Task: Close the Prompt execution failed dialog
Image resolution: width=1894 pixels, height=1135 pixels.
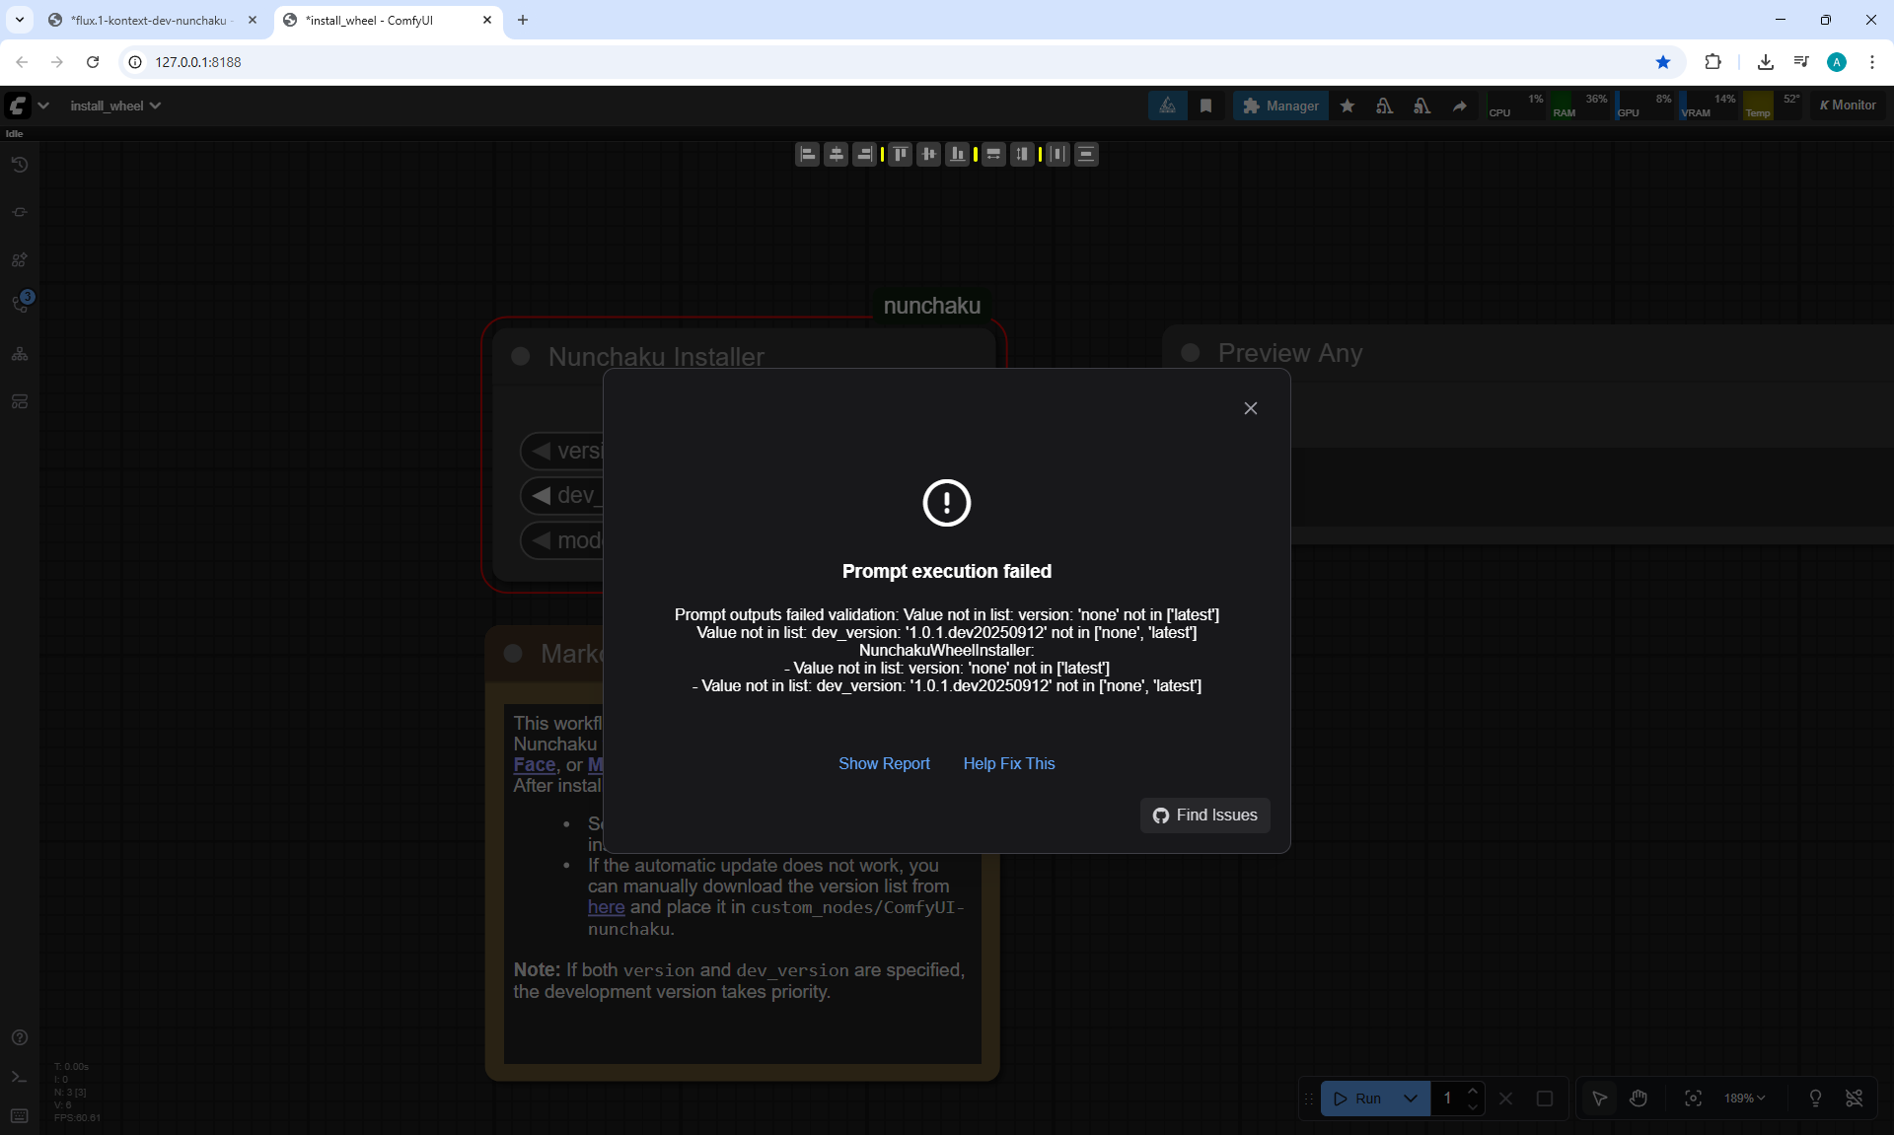Action: [1250, 408]
